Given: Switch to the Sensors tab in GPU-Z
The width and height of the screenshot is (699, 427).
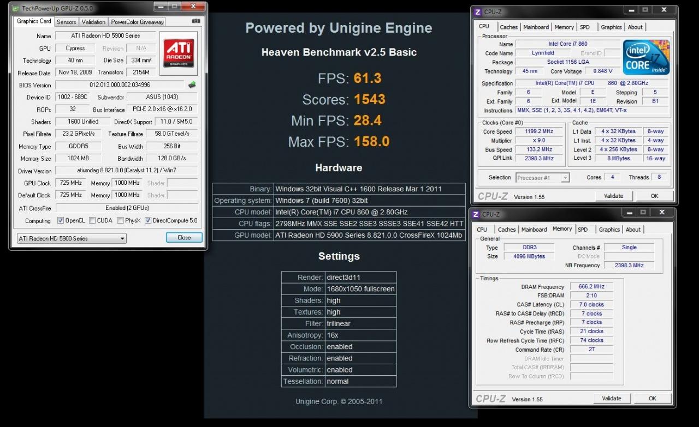Looking at the screenshot, I should tap(67, 22).
